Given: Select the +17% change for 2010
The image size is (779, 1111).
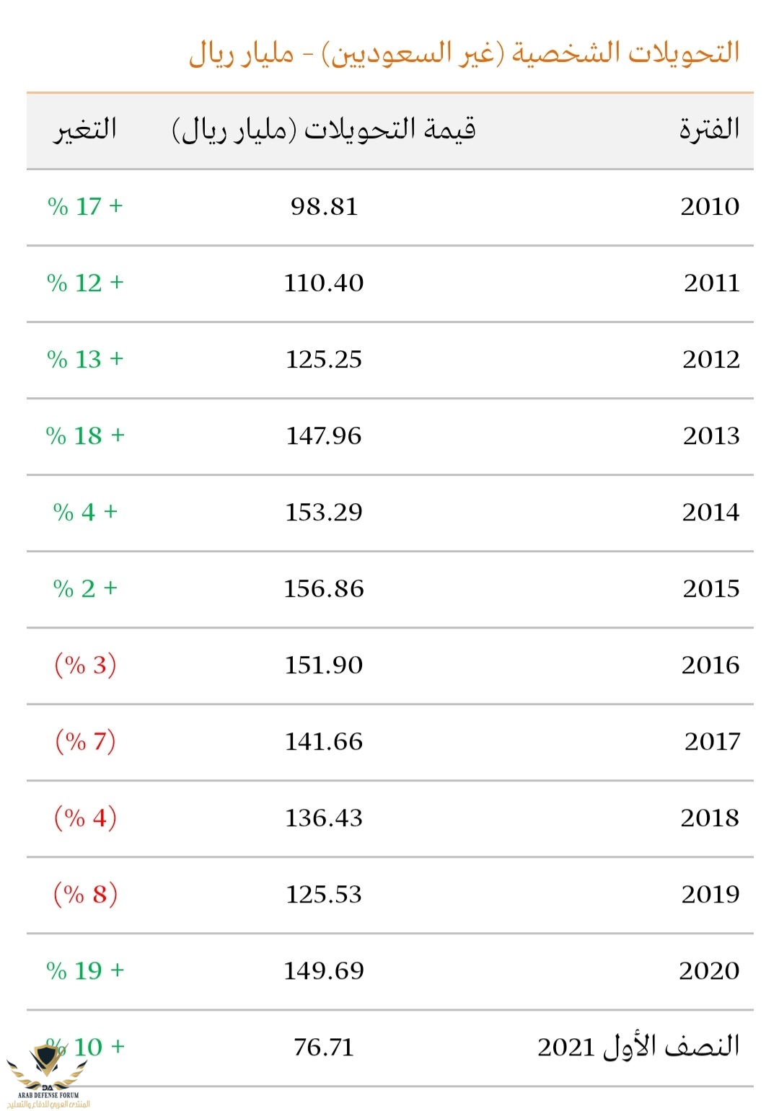Looking at the screenshot, I should click(x=86, y=207).
